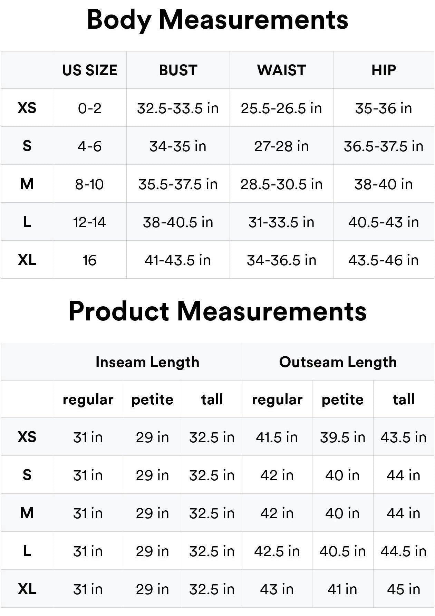Click the XS row label in body table

(x=27, y=108)
